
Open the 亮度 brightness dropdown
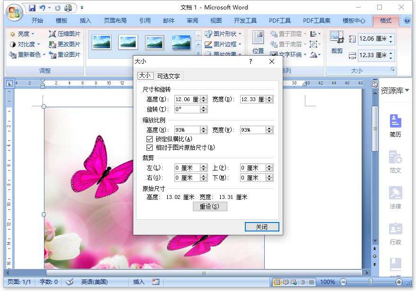coord(22,34)
